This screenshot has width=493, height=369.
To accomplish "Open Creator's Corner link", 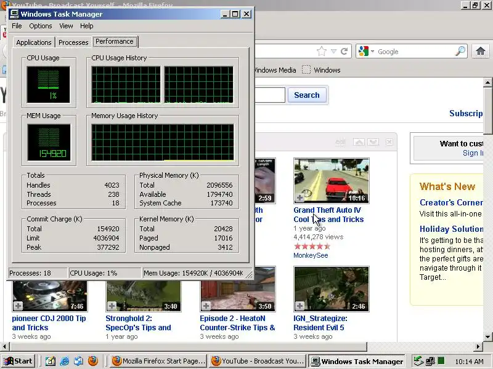I will click(451, 203).
